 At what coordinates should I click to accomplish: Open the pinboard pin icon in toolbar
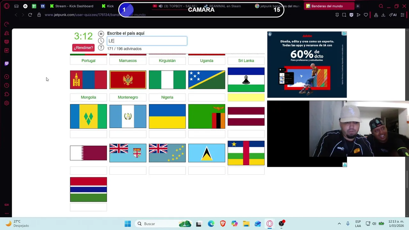click(337, 15)
